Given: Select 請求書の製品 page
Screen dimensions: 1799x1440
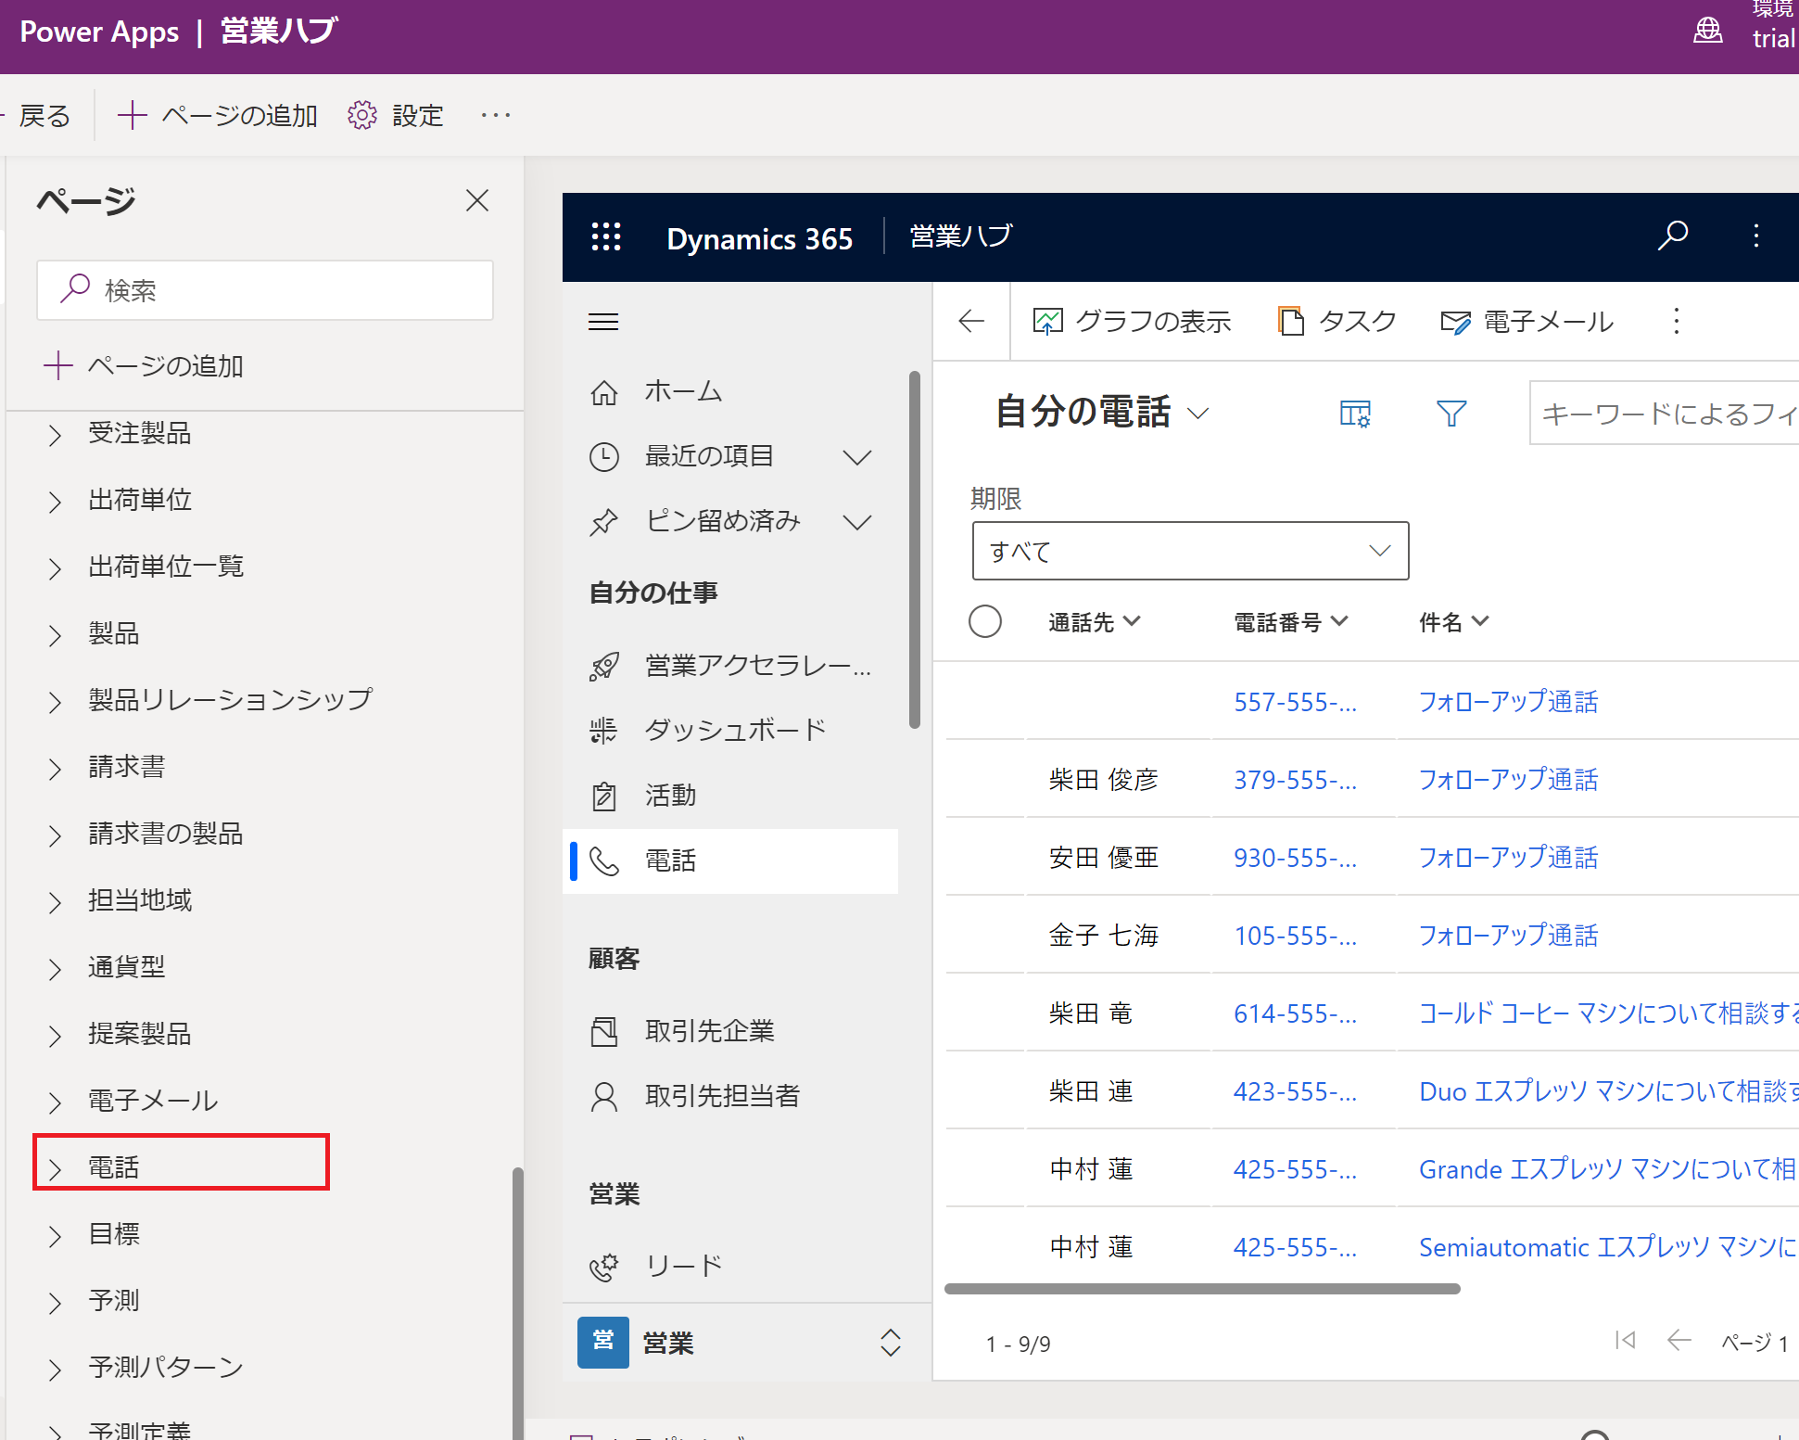Looking at the screenshot, I should [x=166, y=834].
